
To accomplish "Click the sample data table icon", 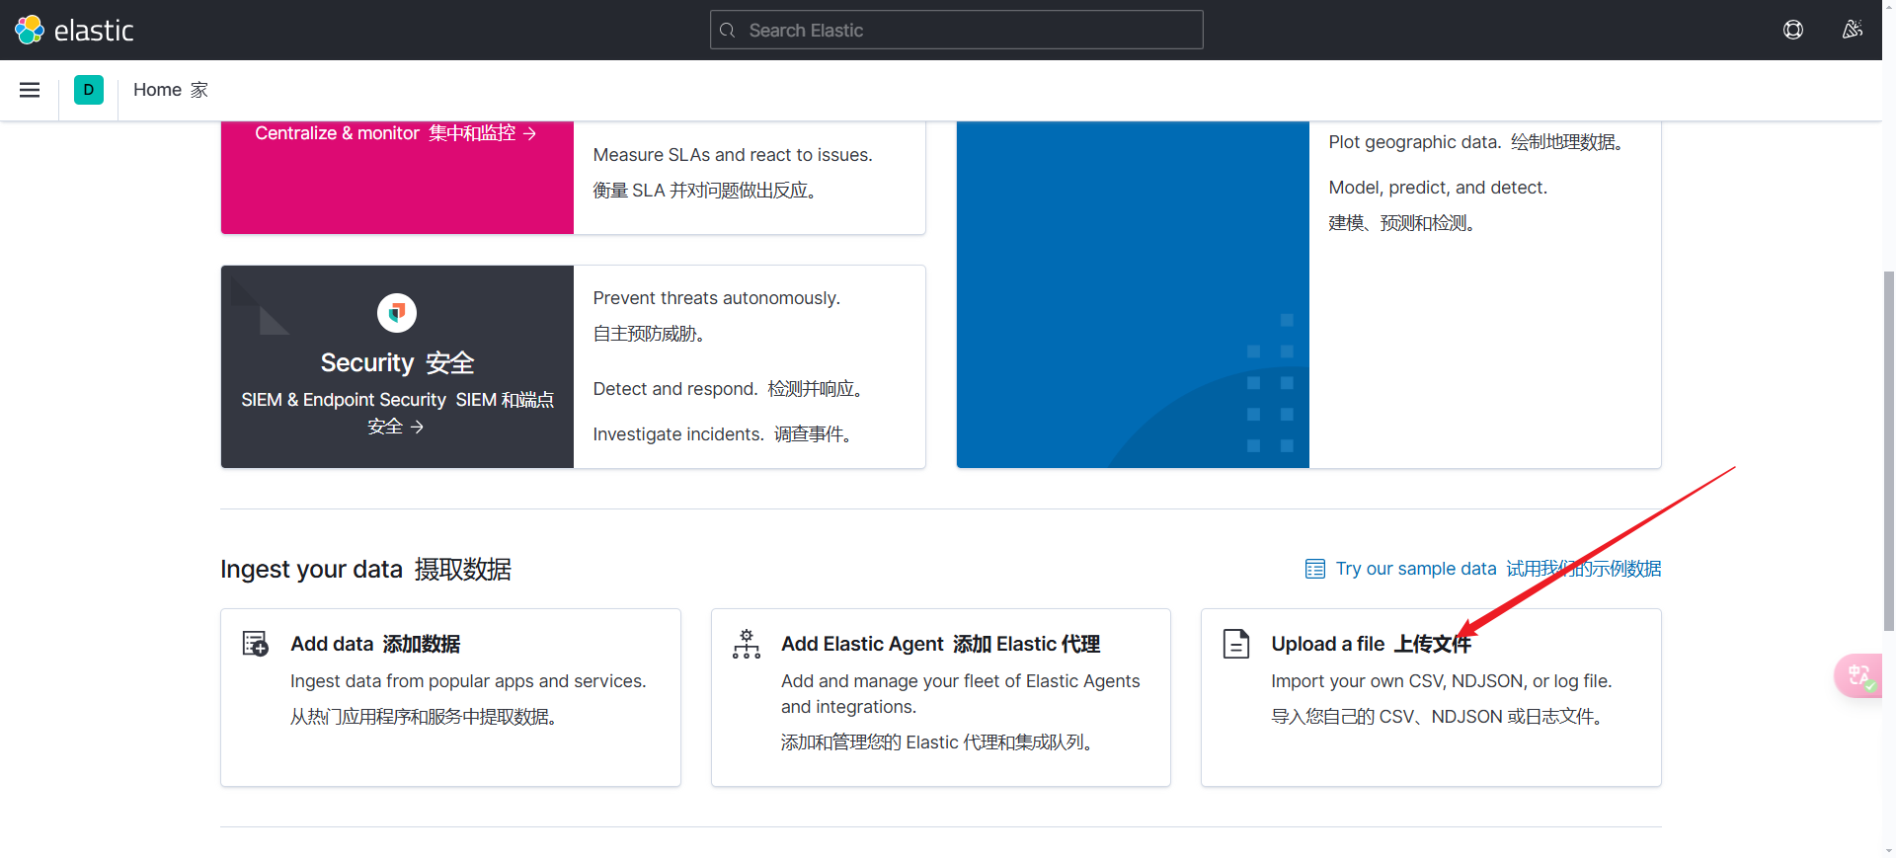I will point(1315,569).
